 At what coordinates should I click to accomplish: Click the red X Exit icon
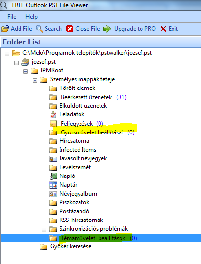click(163, 29)
